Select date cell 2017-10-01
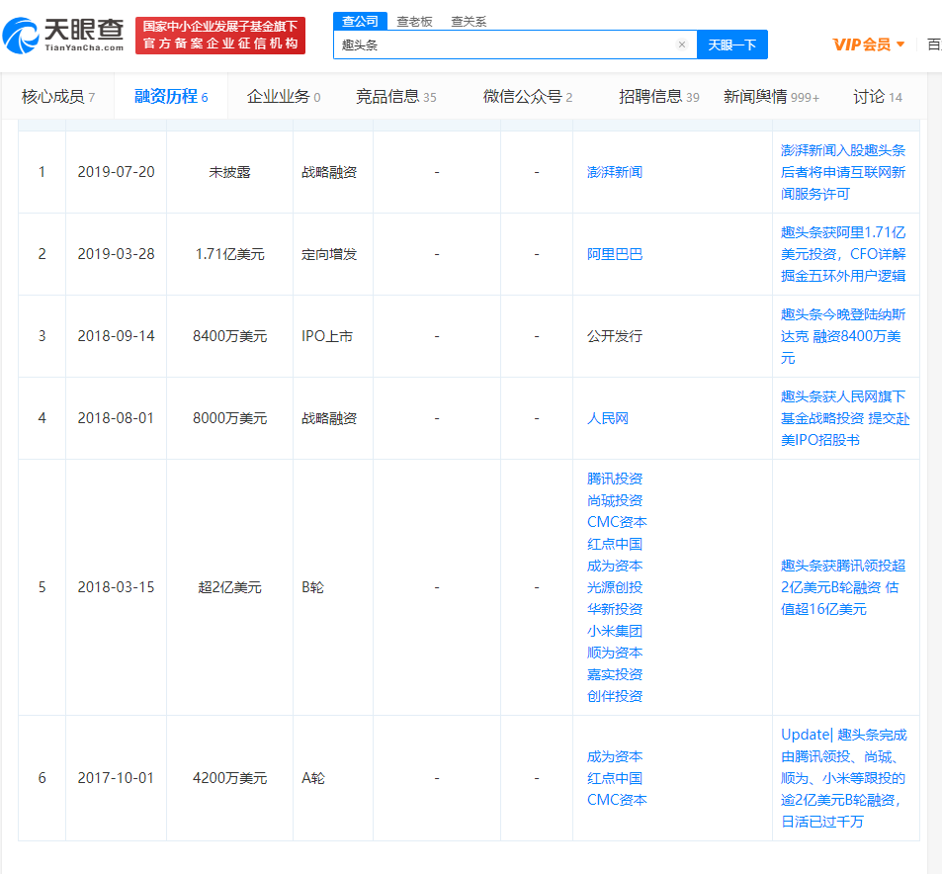Screen dimensions: 942x874 pos(116,778)
